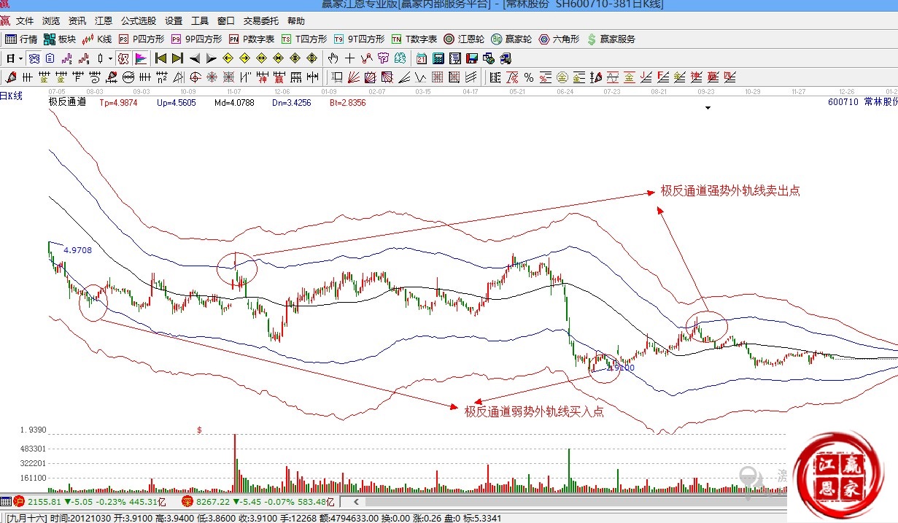Click the crosshair cursor tool
This screenshot has width=898, height=523.
pyautogui.click(x=350, y=58)
